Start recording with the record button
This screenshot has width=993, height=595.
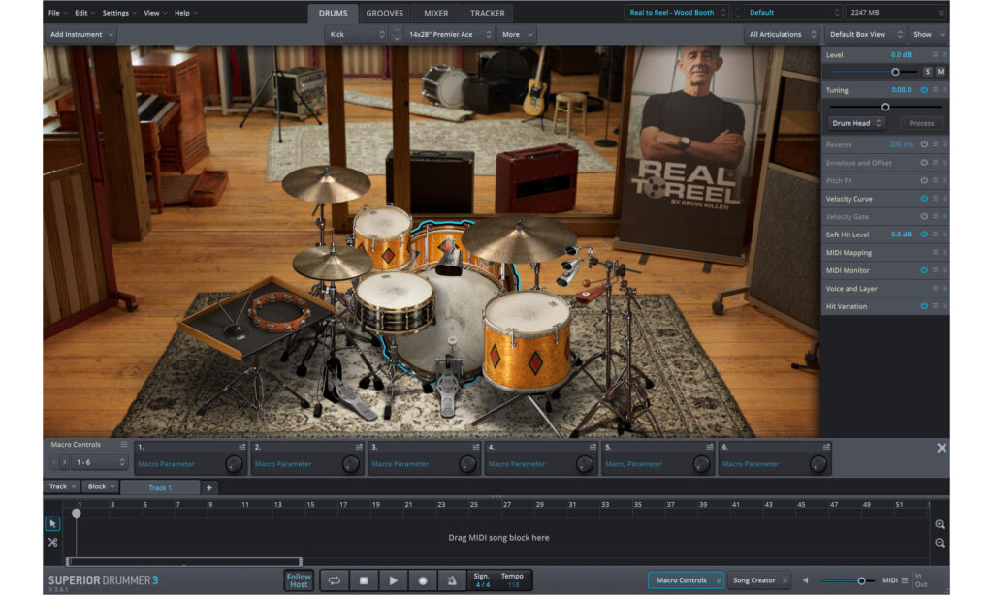pyautogui.click(x=423, y=579)
